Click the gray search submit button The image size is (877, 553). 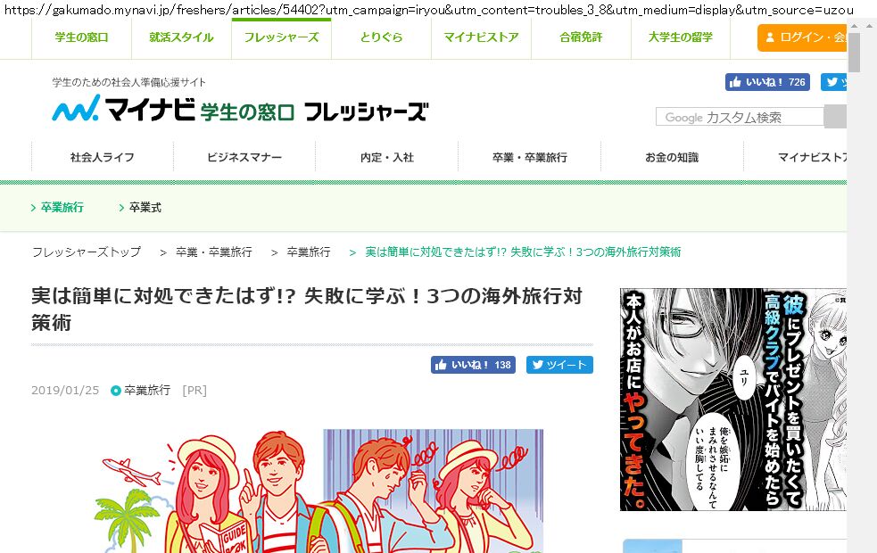coord(835,117)
